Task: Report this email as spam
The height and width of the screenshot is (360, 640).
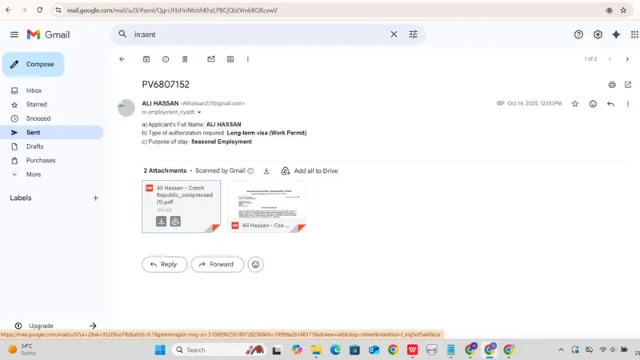Action: click(166, 59)
